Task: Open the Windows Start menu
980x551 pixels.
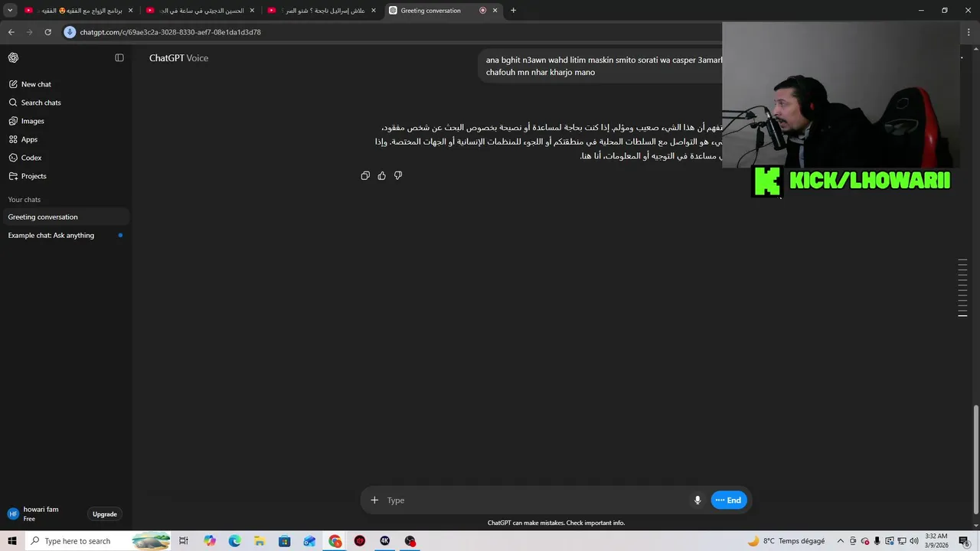Action: (x=12, y=541)
